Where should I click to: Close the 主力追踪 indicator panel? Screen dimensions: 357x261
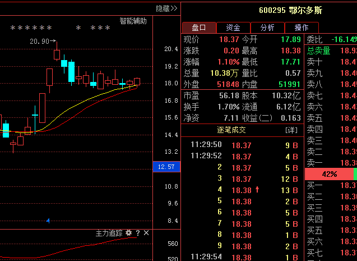click(146, 232)
